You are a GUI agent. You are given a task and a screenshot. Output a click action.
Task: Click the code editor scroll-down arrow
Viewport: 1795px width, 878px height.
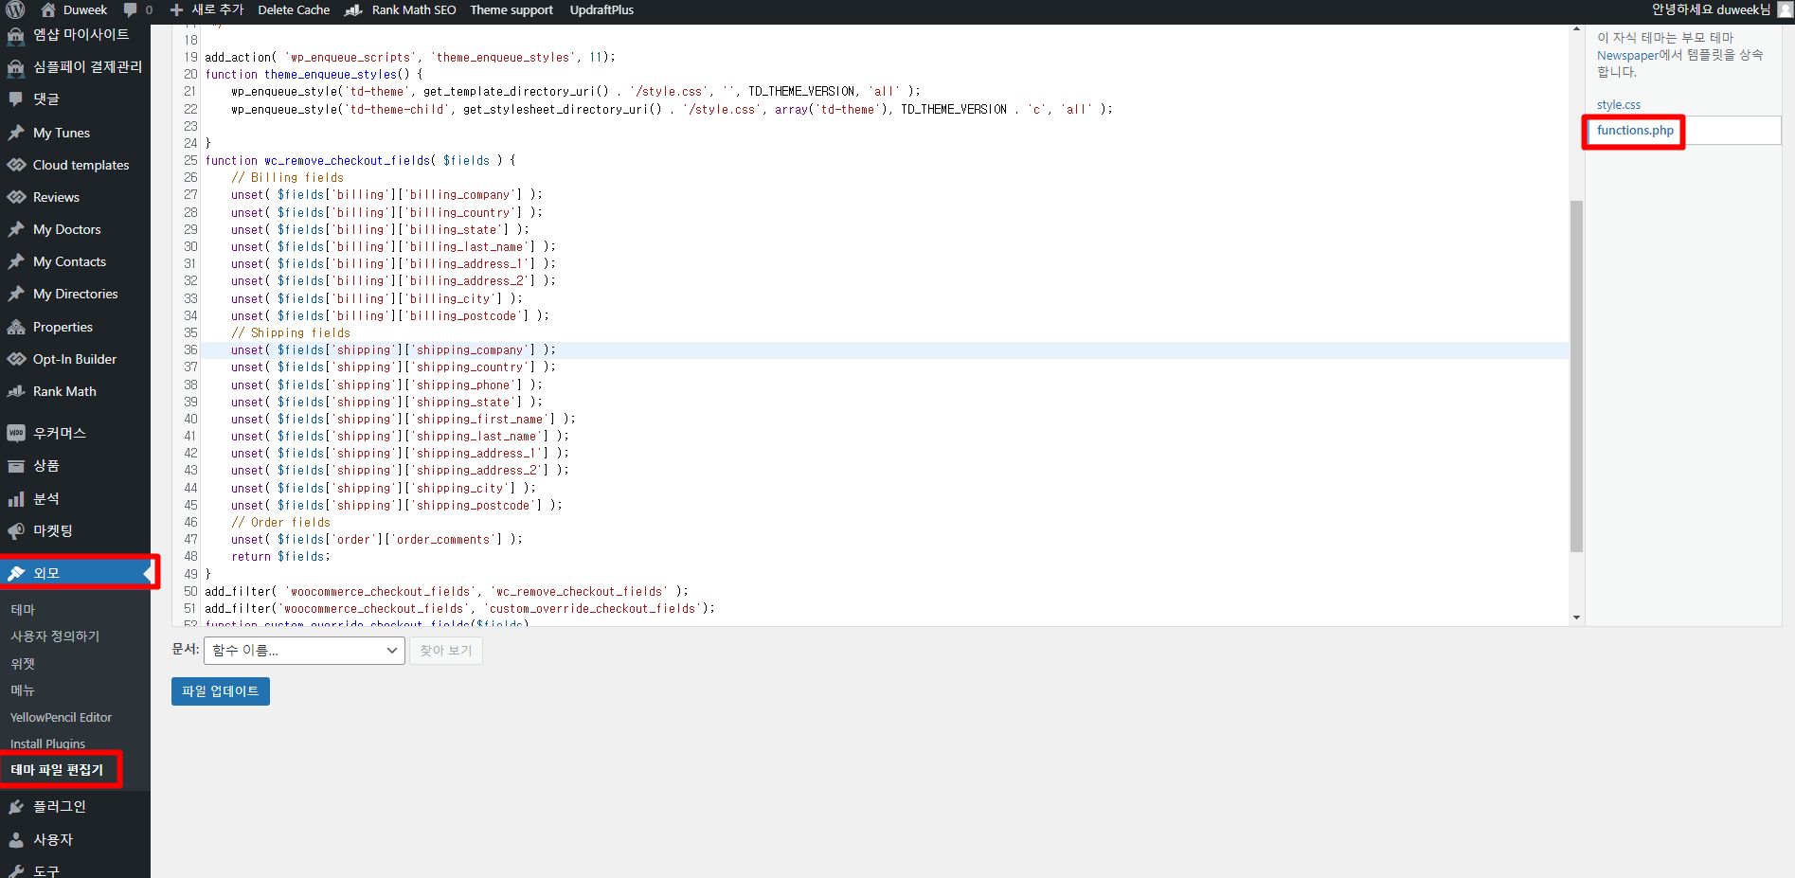pos(1576,618)
